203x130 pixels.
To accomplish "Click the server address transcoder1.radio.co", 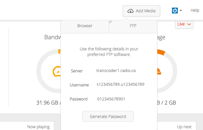I will pos(116,71).
